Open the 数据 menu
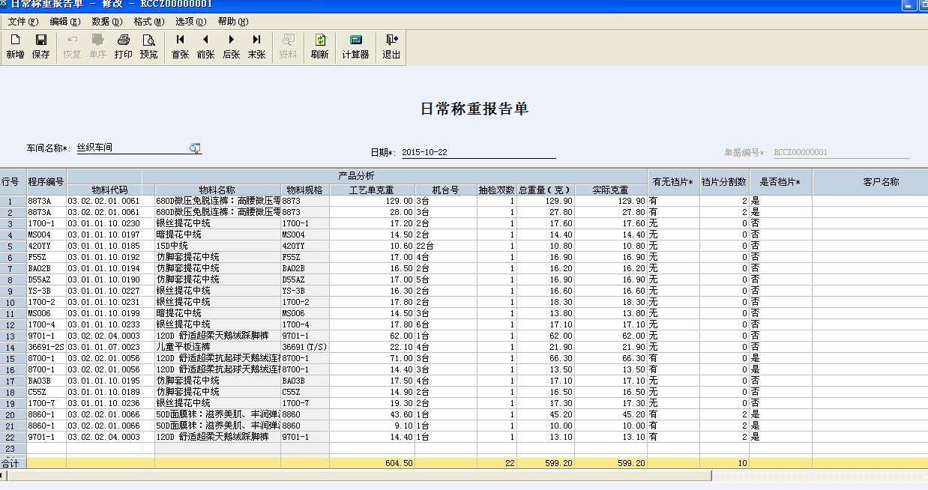This screenshot has height=490, width=928. click(106, 22)
